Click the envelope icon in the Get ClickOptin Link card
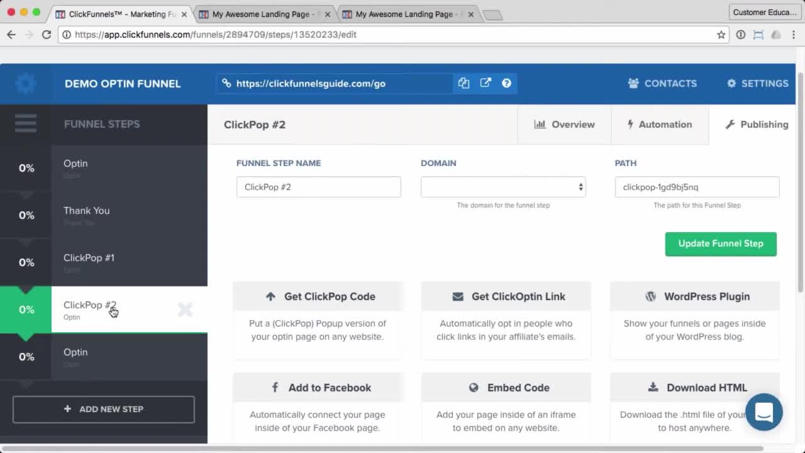This screenshot has width=805, height=453. (458, 296)
